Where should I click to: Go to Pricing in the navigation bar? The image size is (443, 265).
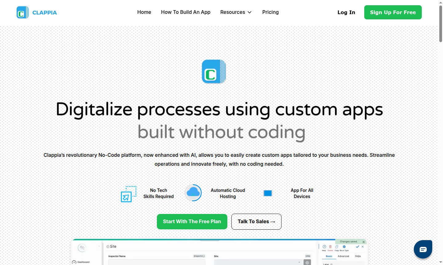coord(270,12)
